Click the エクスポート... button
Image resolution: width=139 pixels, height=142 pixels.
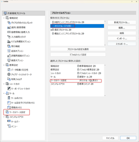click(122, 44)
